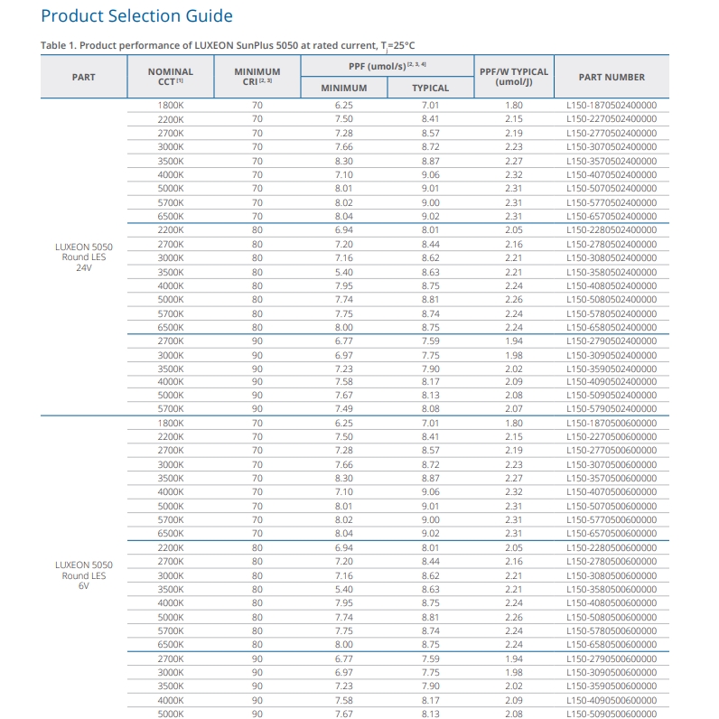
Task: Click the PART NUMBER column header
Action: (612, 77)
